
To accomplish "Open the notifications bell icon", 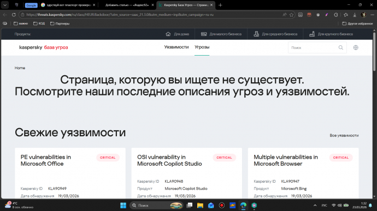I will click(370, 205).
